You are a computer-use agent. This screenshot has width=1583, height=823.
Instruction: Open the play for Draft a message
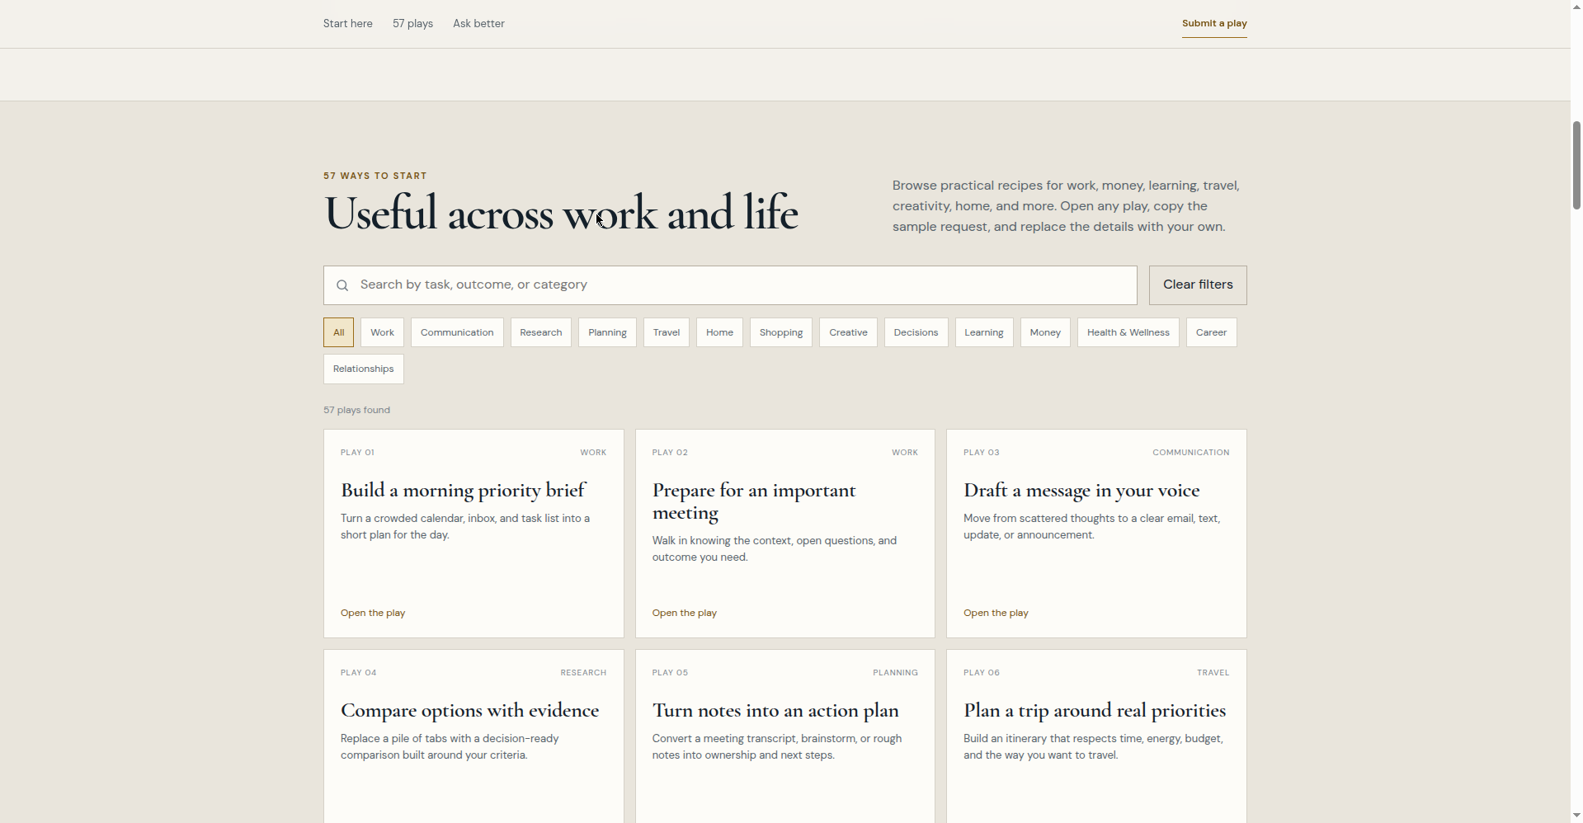tap(996, 613)
